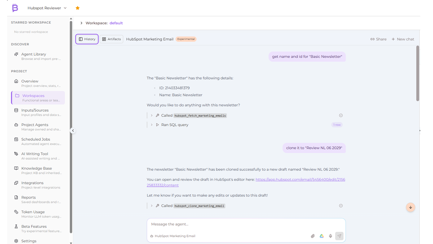433x244 pixels.
Task: Click the default workspace link
Action: [116, 23]
